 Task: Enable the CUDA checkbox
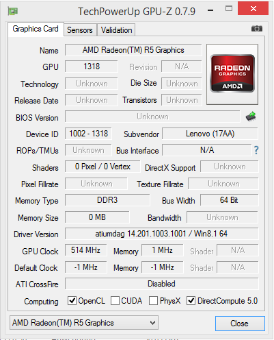115,301
